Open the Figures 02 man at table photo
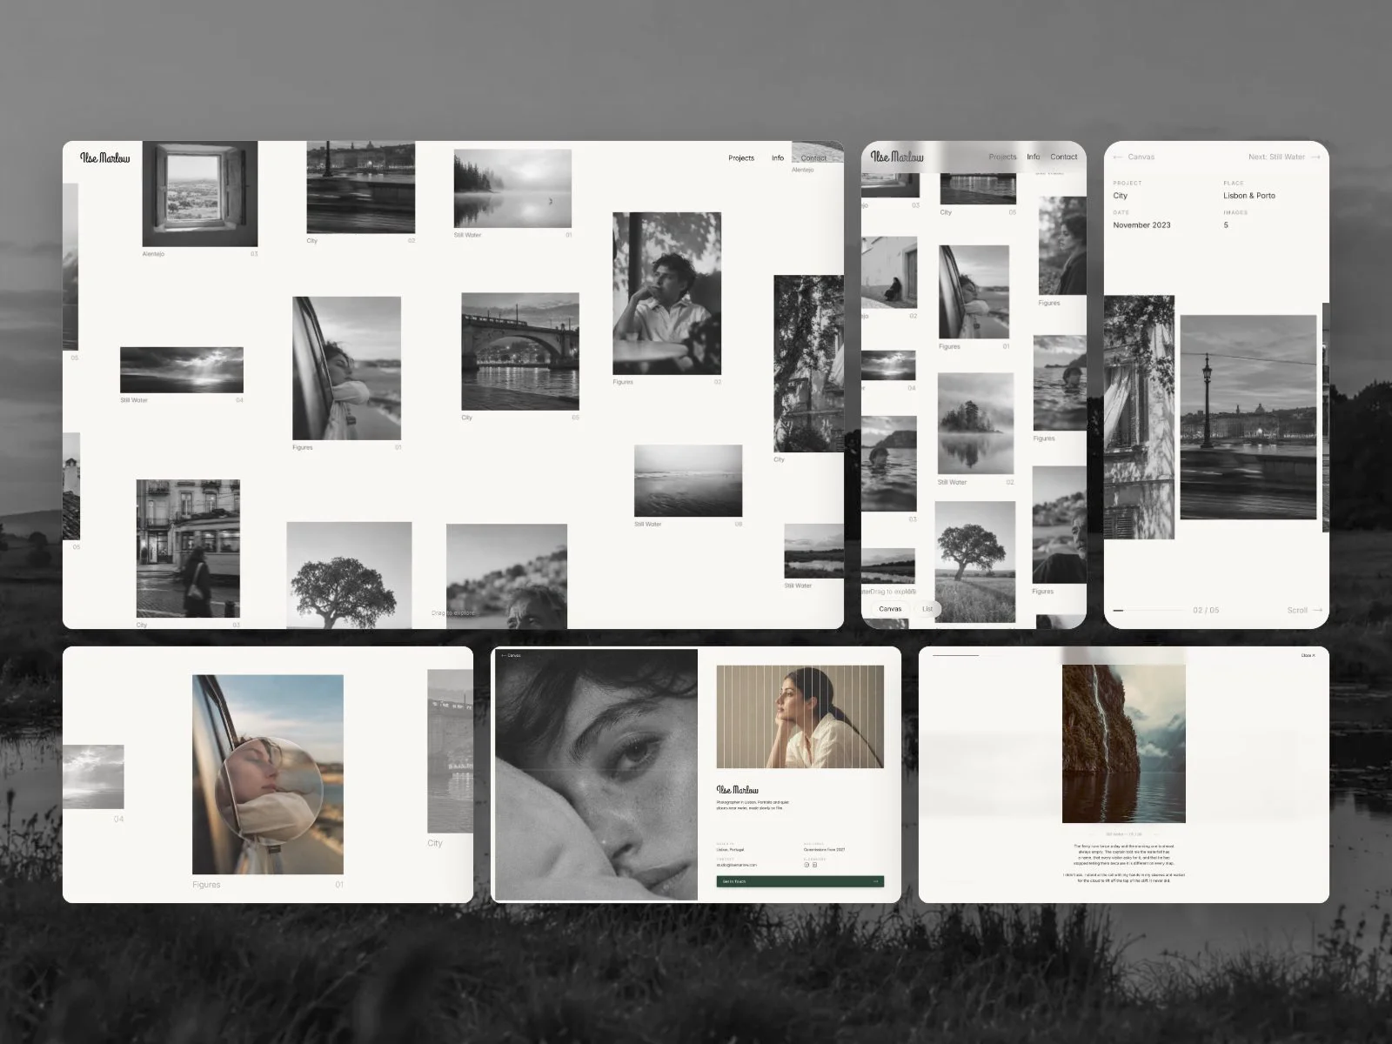The height and width of the screenshot is (1044, 1392). [667, 294]
